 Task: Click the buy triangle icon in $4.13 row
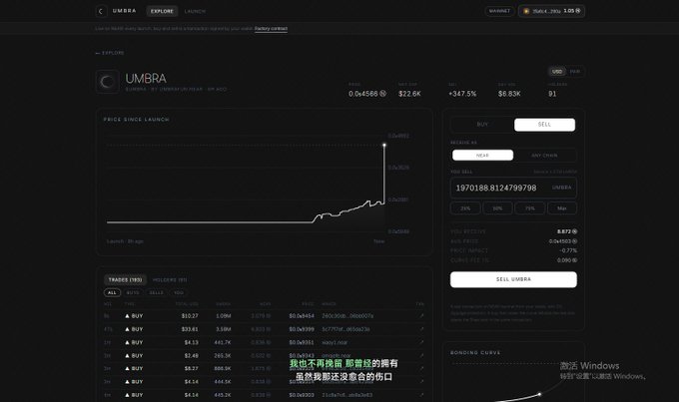pyautogui.click(x=128, y=342)
